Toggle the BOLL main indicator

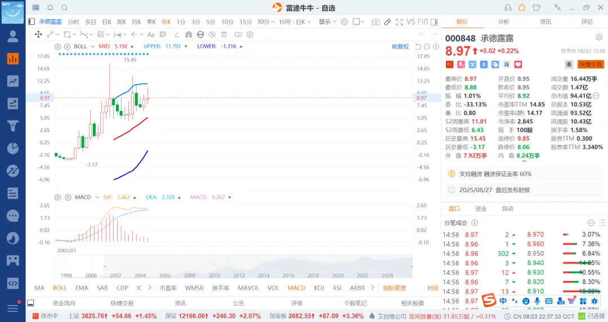(x=60, y=288)
